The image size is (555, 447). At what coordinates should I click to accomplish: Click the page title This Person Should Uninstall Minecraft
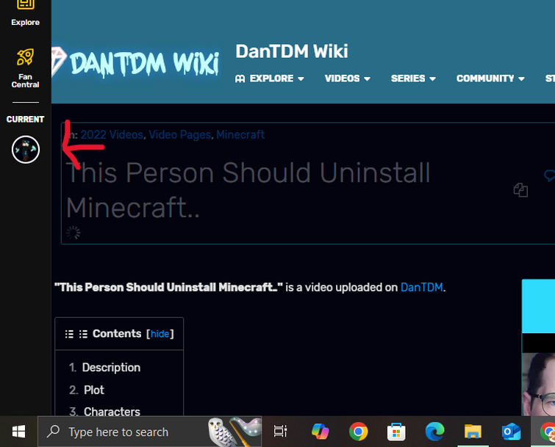coord(248,190)
